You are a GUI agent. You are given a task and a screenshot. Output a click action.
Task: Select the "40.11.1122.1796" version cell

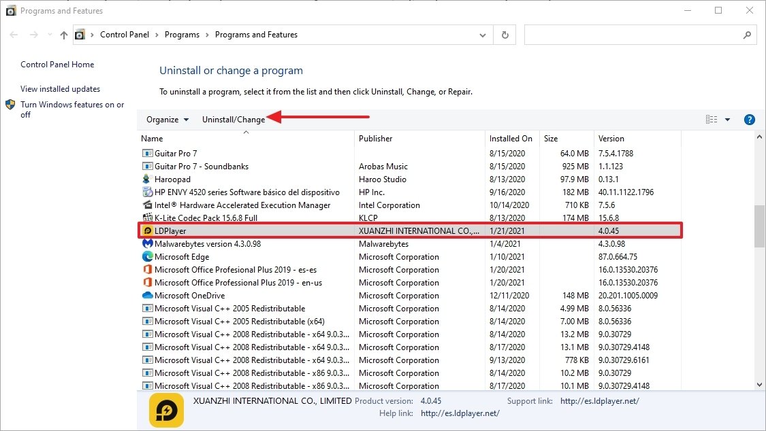(626, 192)
